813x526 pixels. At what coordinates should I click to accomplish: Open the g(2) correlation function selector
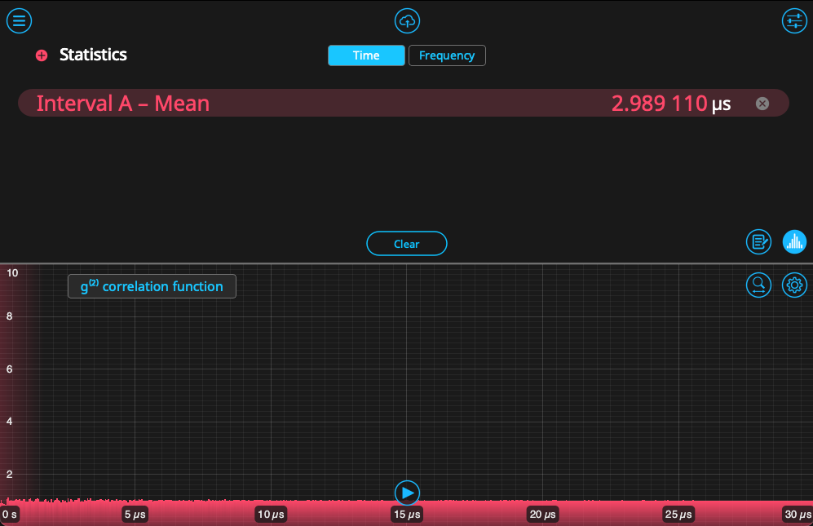click(x=152, y=286)
